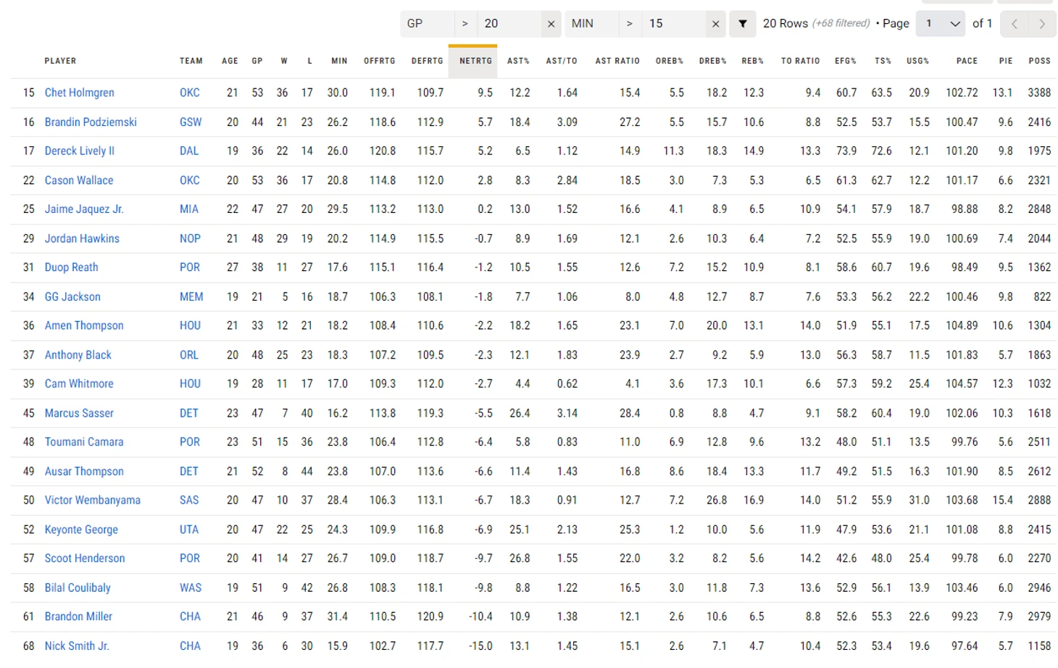Open UTA team link
The height and width of the screenshot is (668, 1058).
click(189, 530)
